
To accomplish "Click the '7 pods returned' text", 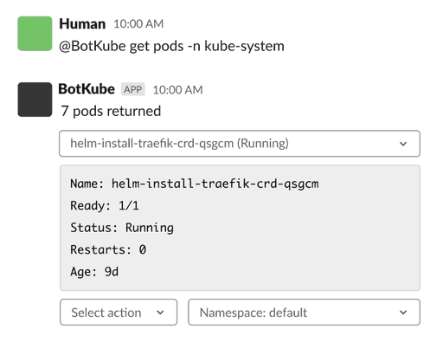I will point(111,111).
